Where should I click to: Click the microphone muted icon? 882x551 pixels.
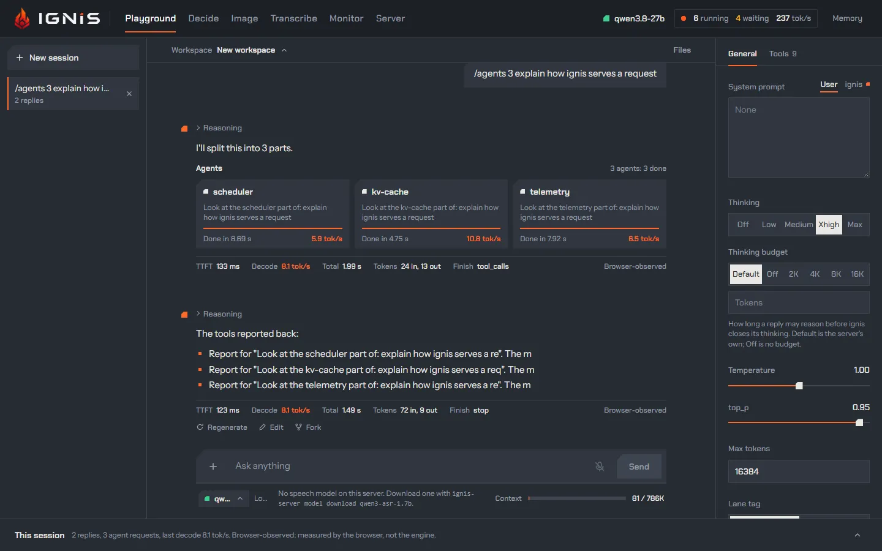[x=600, y=467]
